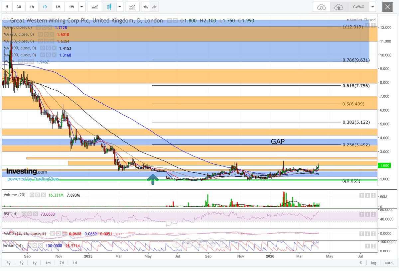Select the line chart type icon
The image size is (399, 277).
(95, 7)
